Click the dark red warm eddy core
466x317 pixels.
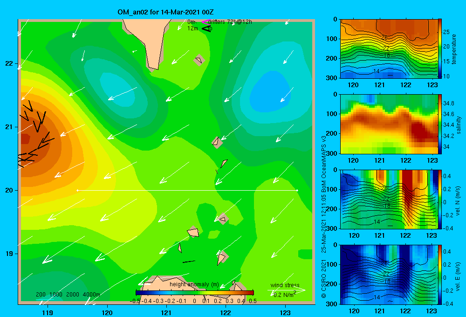(x=25, y=138)
